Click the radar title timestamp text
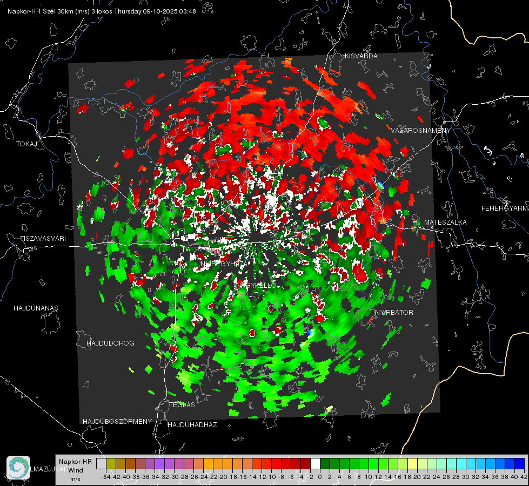The height and width of the screenshot is (486, 529). (x=102, y=11)
